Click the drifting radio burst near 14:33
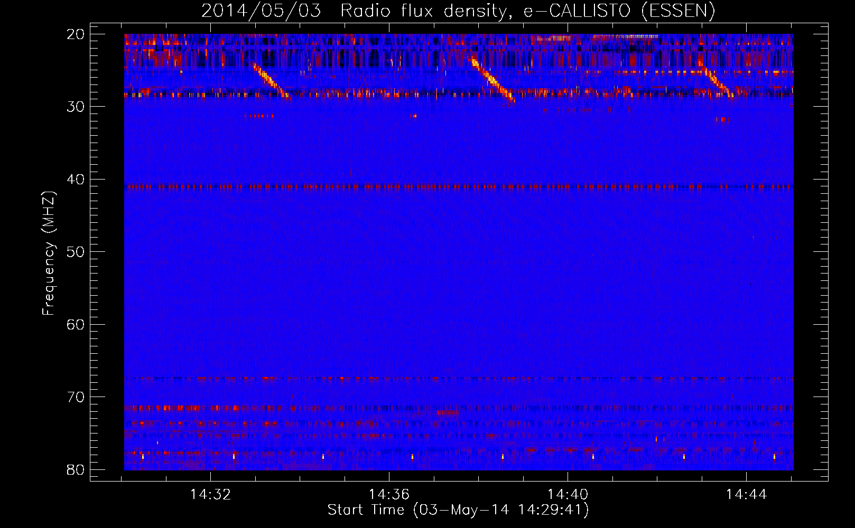Viewport: 855px width, 528px height. (272, 81)
